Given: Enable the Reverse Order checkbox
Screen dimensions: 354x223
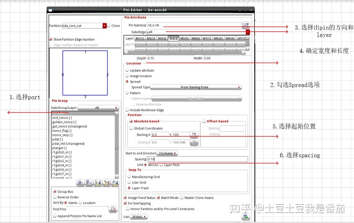Looking at the screenshot, I should pos(55,197).
